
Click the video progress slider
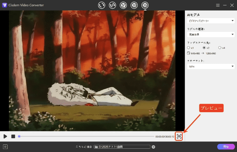[86, 136]
